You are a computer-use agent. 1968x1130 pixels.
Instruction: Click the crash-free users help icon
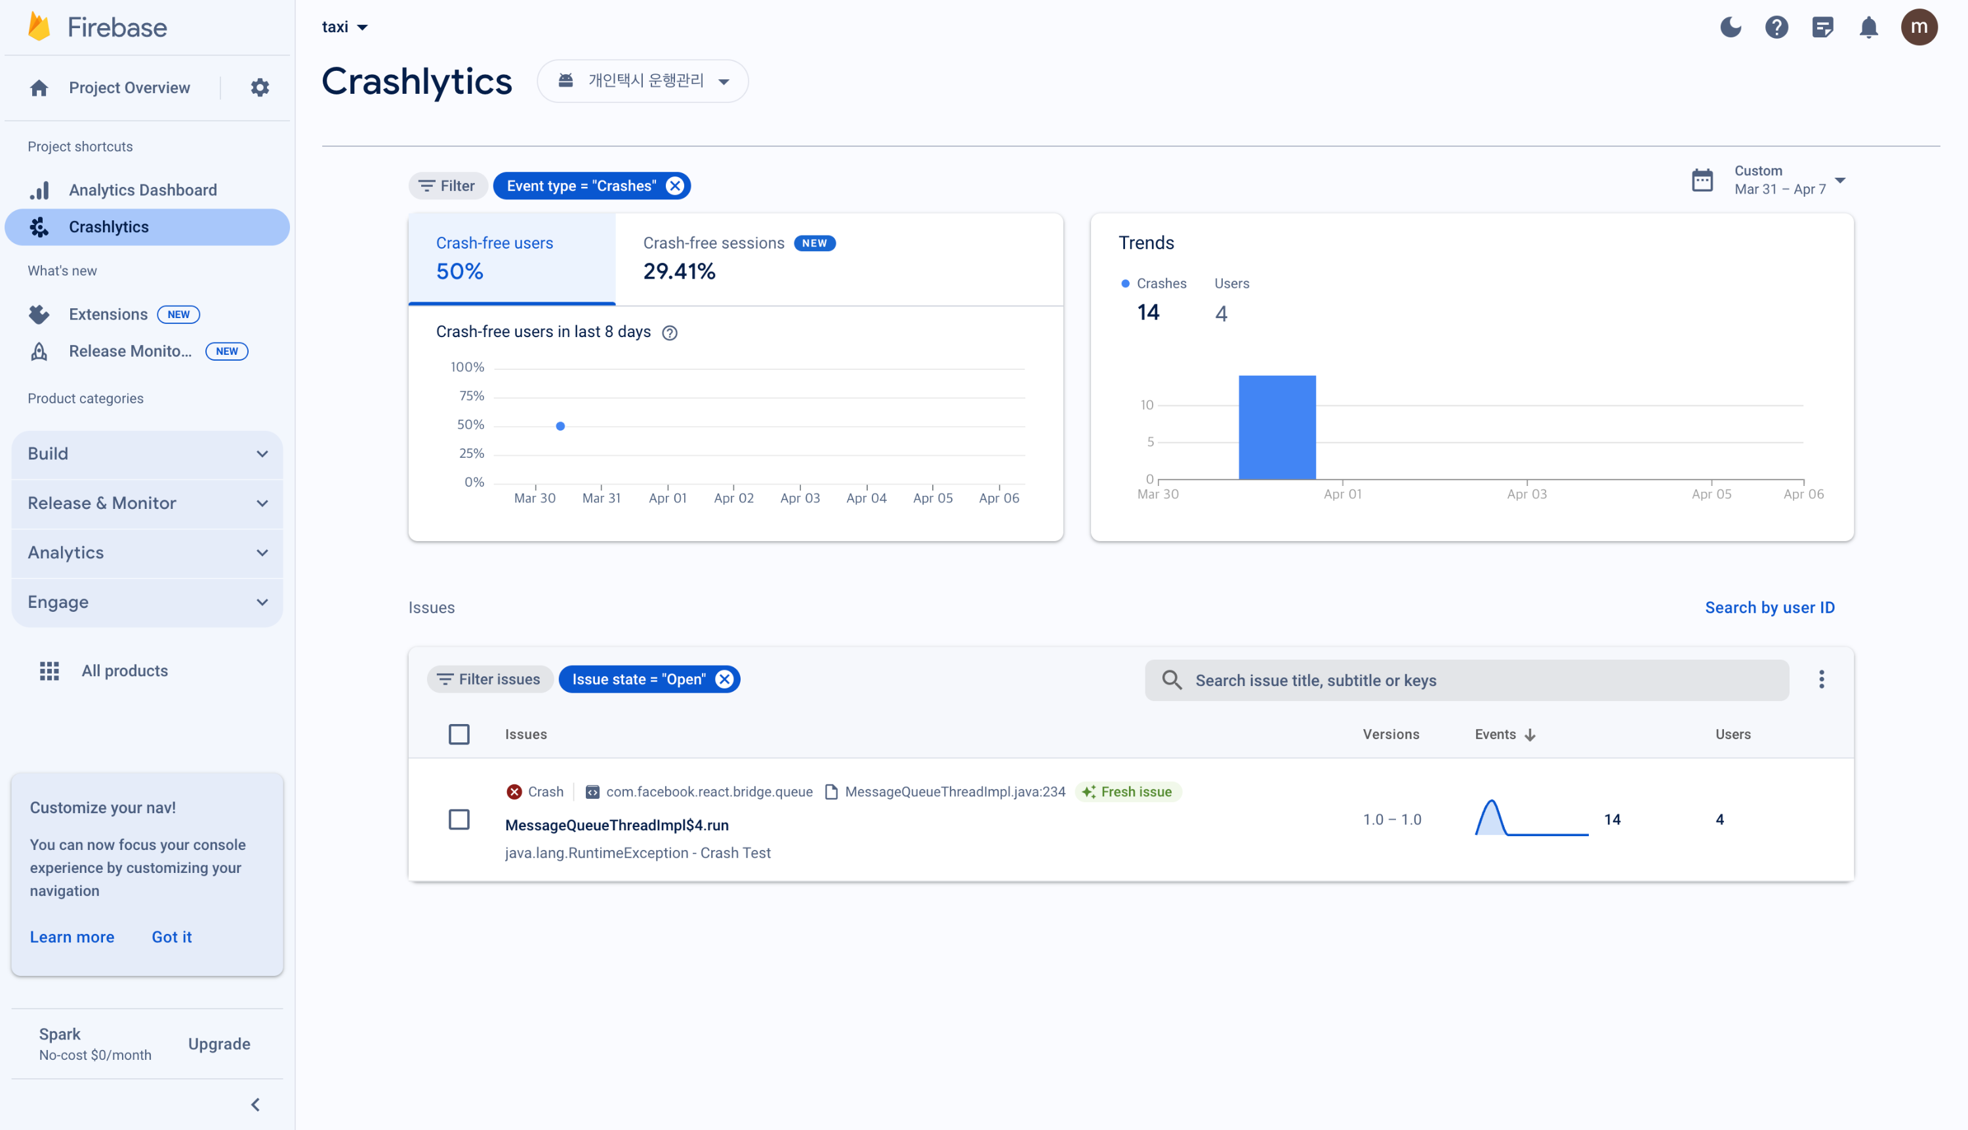[x=669, y=332]
